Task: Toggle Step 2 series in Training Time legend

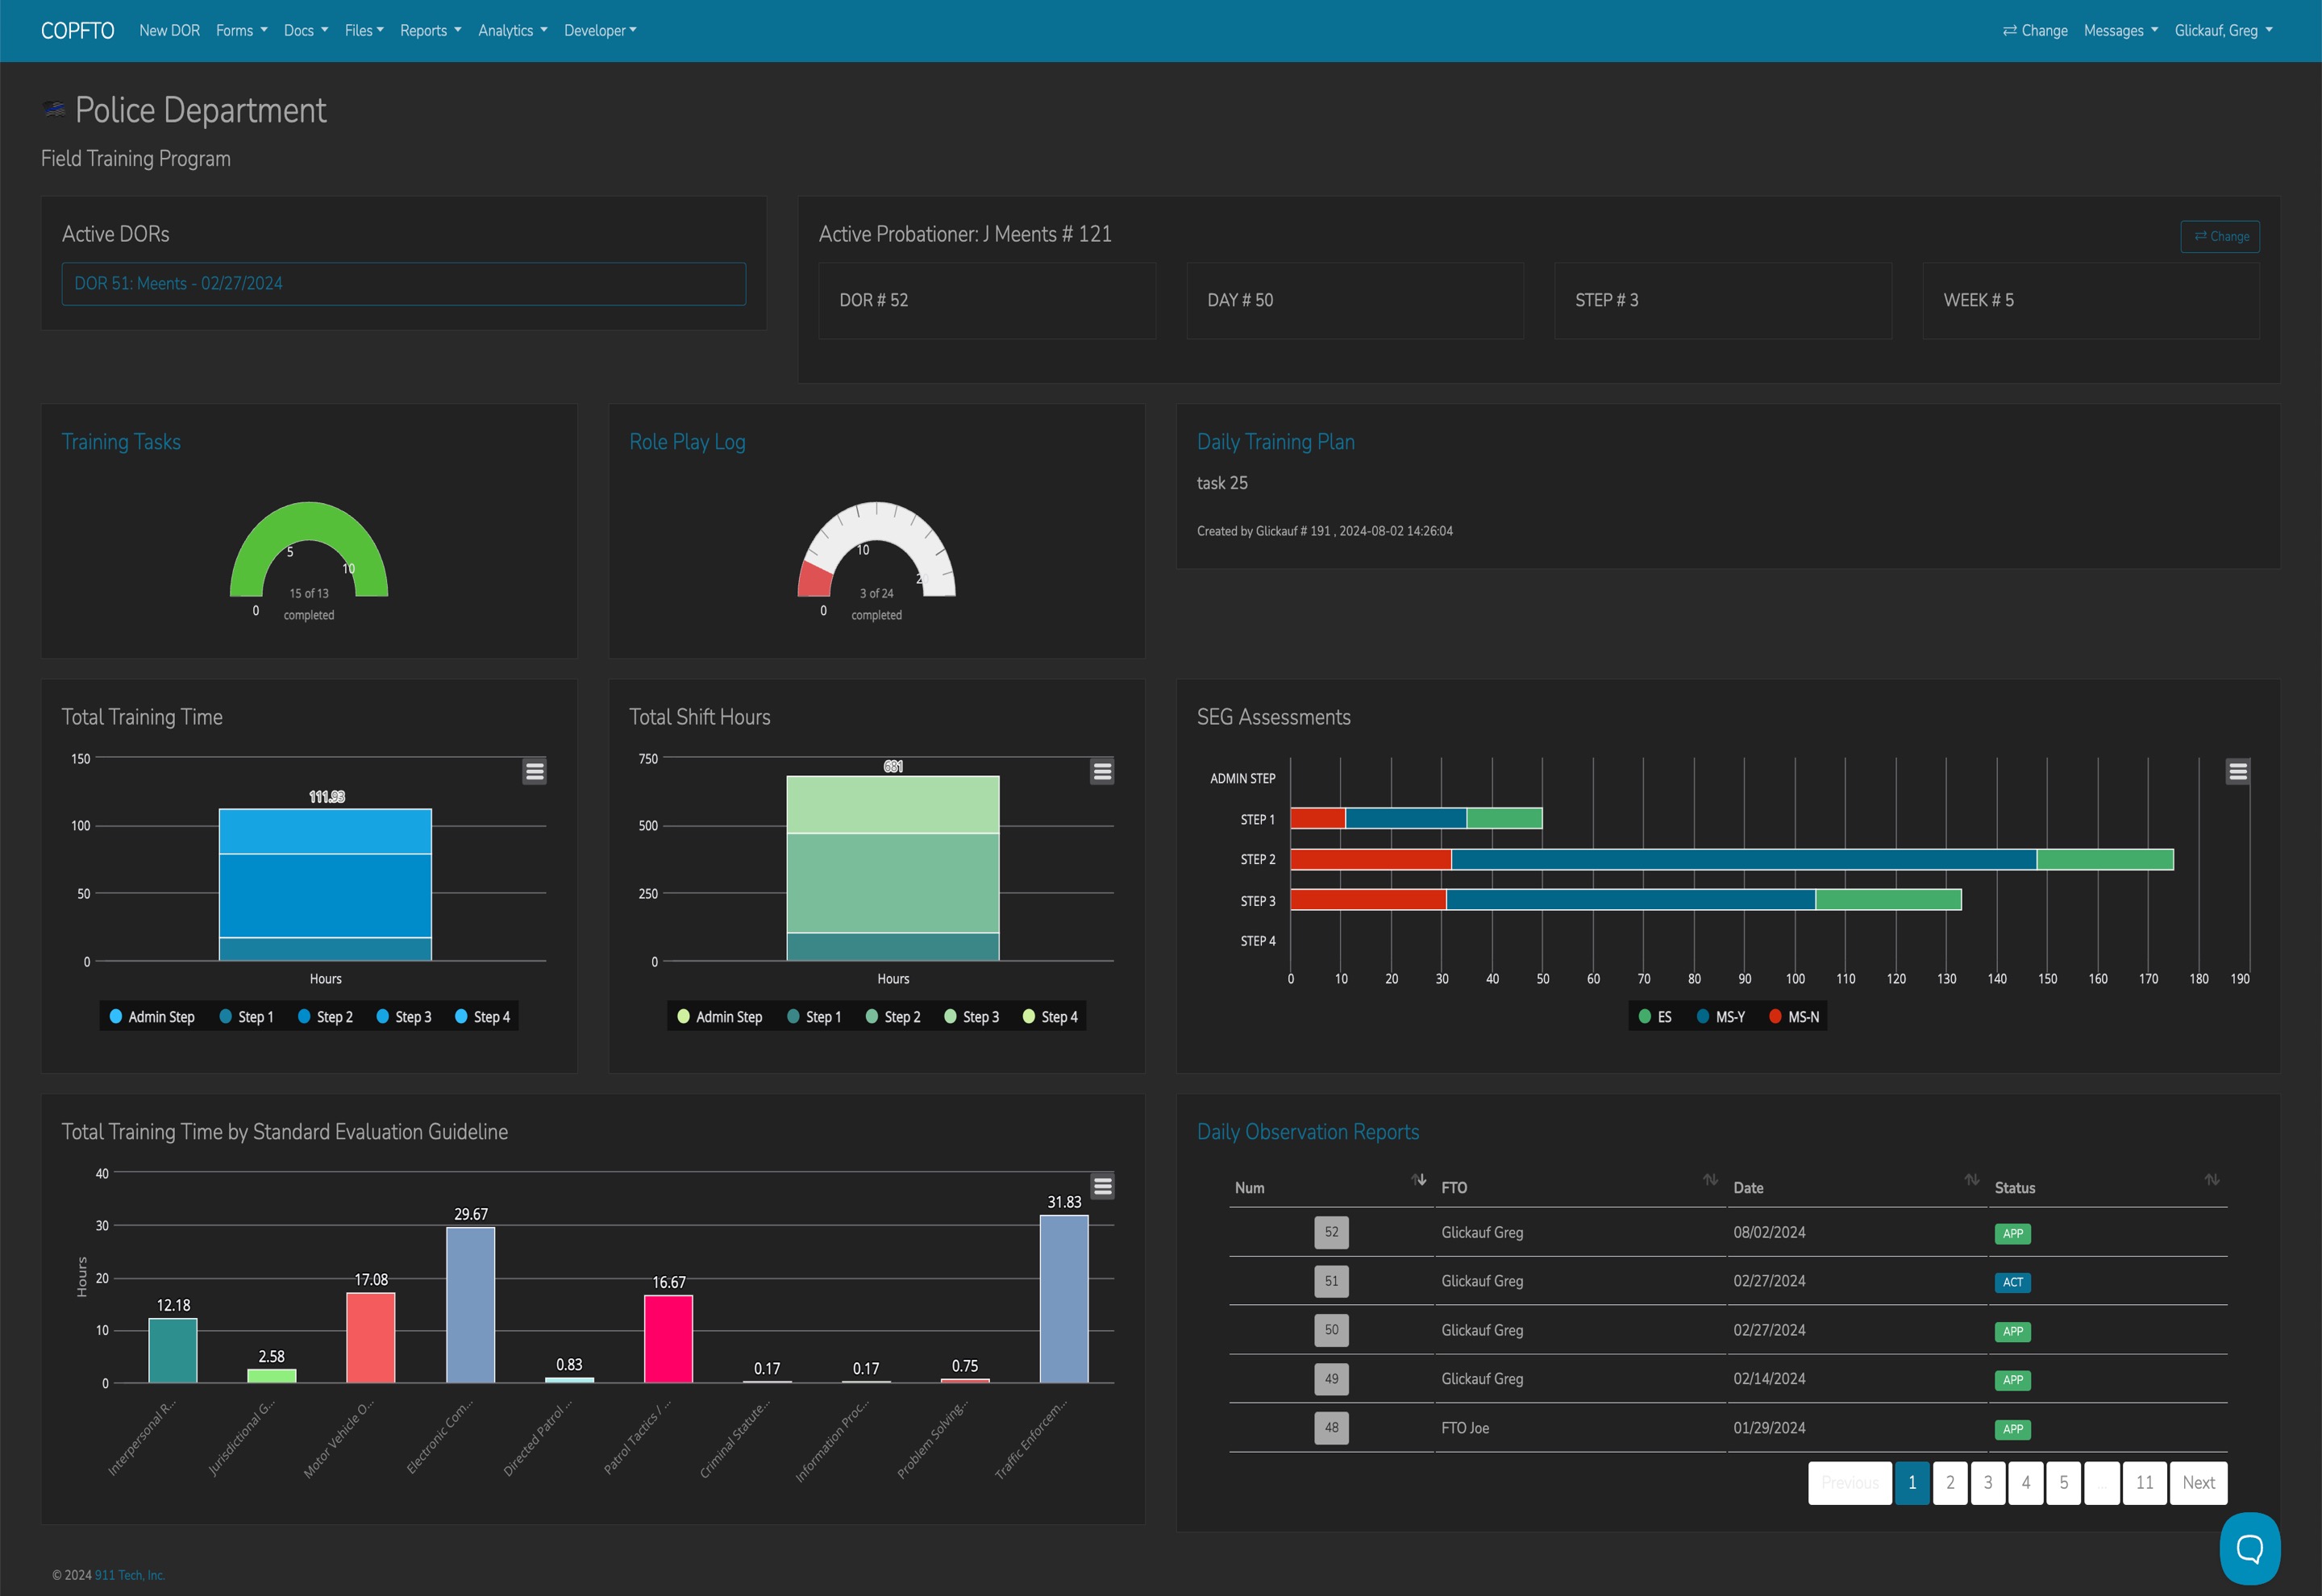Action: [x=326, y=1017]
